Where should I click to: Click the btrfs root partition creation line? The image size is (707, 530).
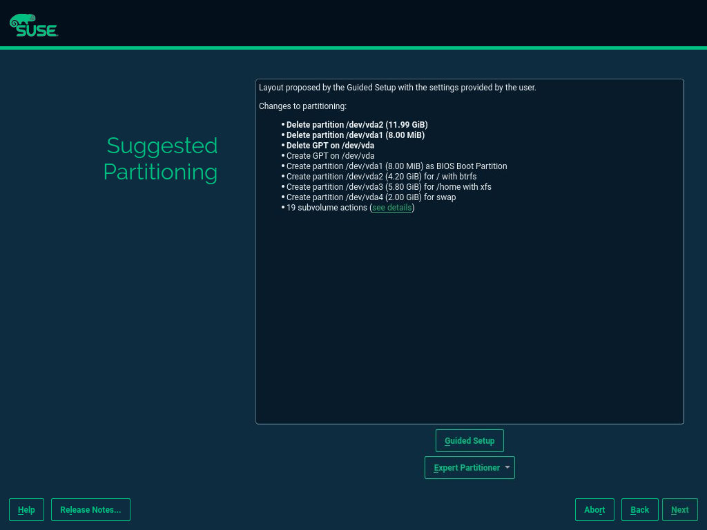[381, 177]
